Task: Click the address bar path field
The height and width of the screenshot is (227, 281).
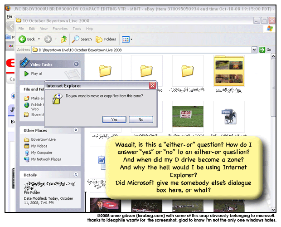Action: pos(141,50)
